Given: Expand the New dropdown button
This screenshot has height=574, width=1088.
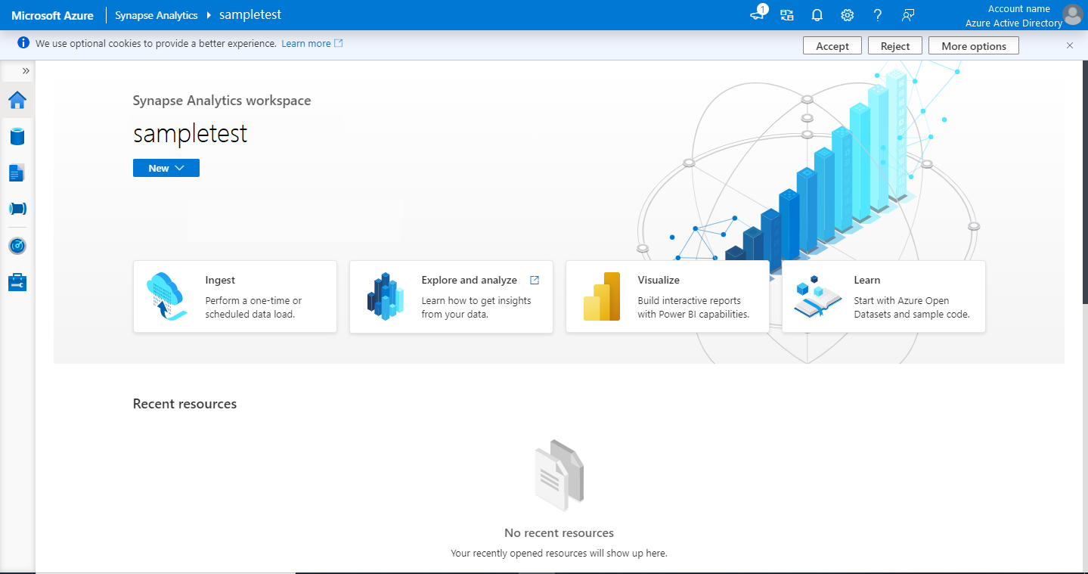Looking at the screenshot, I should (166, 168).
